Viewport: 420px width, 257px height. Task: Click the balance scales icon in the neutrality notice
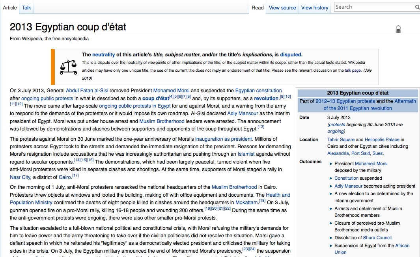pyautogui.click(x=68, y=67)
